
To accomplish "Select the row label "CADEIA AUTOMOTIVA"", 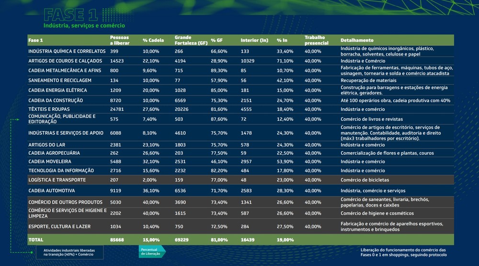I will pos(51,191).
